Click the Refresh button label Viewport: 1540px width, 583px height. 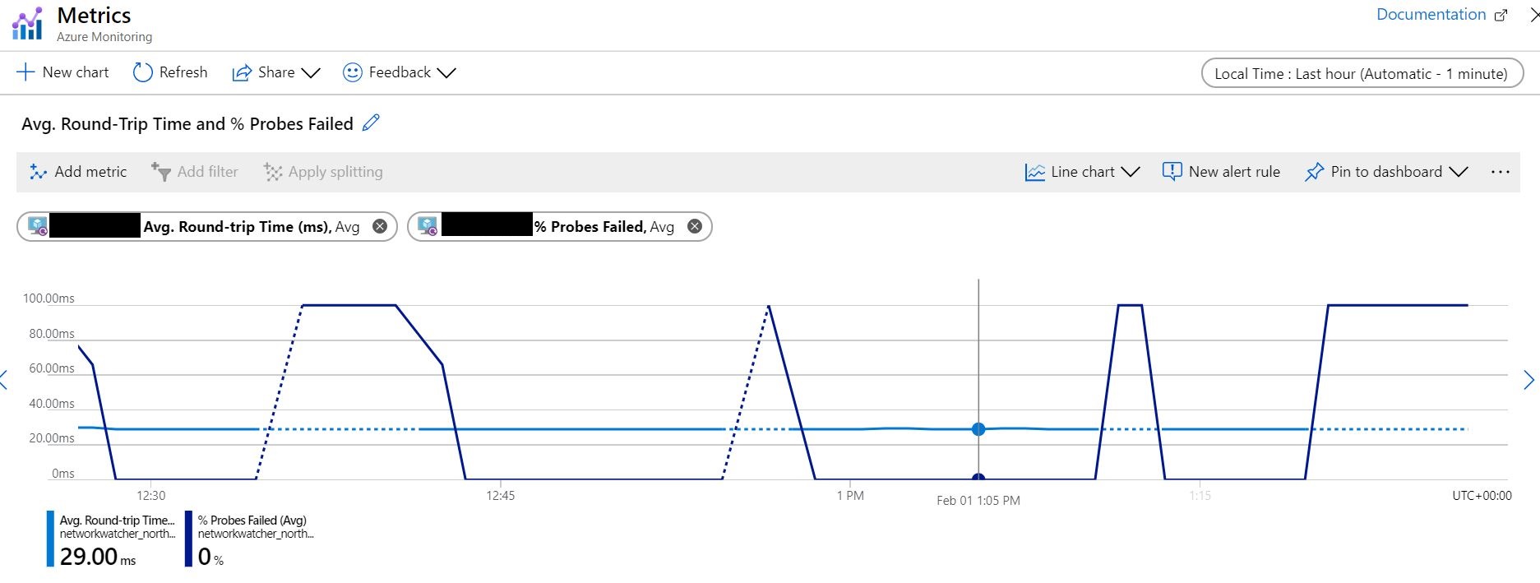pos(183,72)
